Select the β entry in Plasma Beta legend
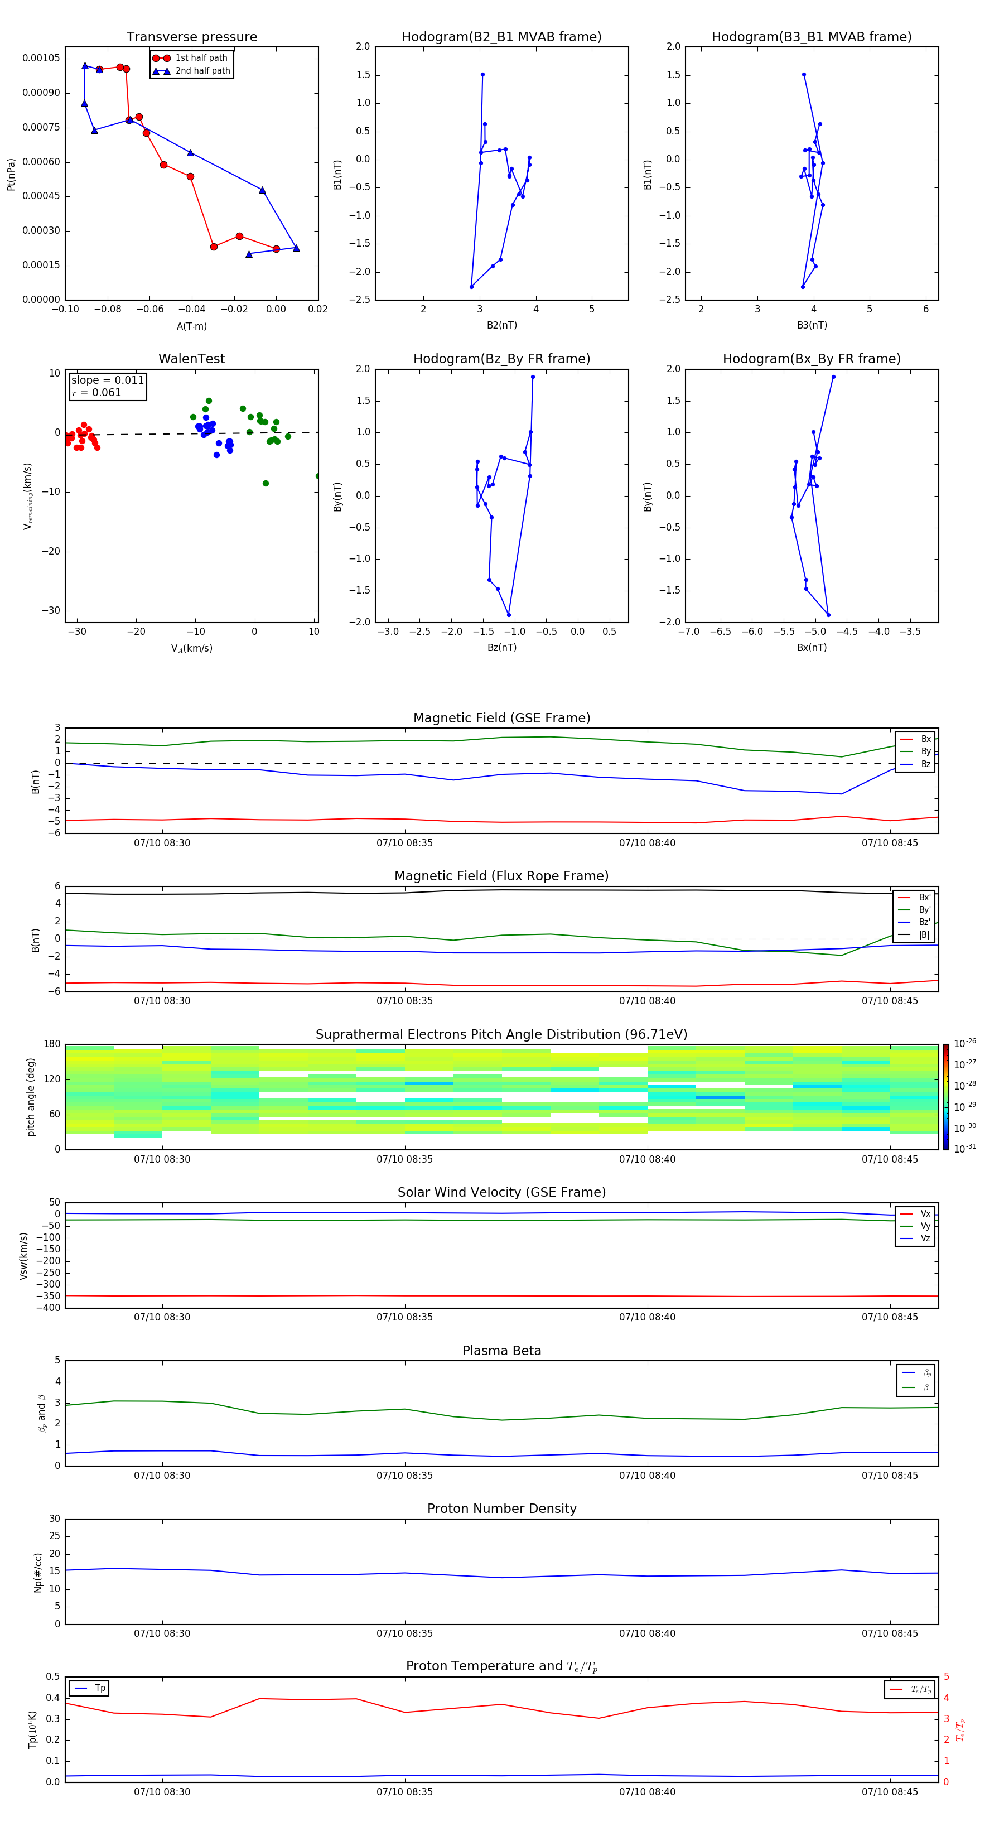This screenshot has width=1004, height=1841. coord(916,1388)
